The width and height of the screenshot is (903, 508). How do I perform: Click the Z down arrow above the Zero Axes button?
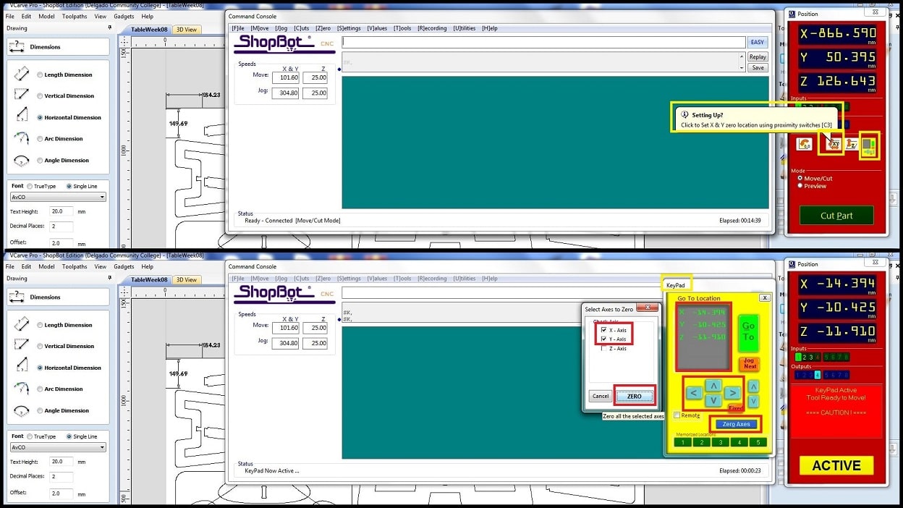point(753,401)
